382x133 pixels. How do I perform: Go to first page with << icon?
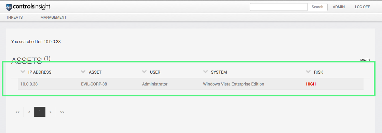(x=17, y=112)
